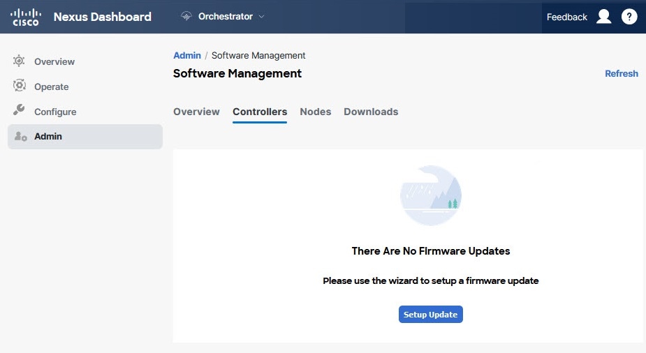The width and height of the screenshot is (646, 353).
Task: Select the Admin sidebar item
Action: (x=85, y=137)
